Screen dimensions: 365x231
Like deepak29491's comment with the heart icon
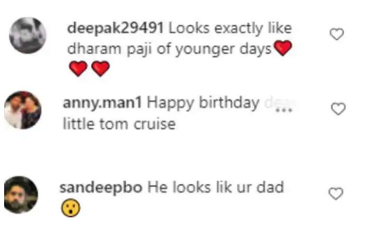click(x=337, y=34)
